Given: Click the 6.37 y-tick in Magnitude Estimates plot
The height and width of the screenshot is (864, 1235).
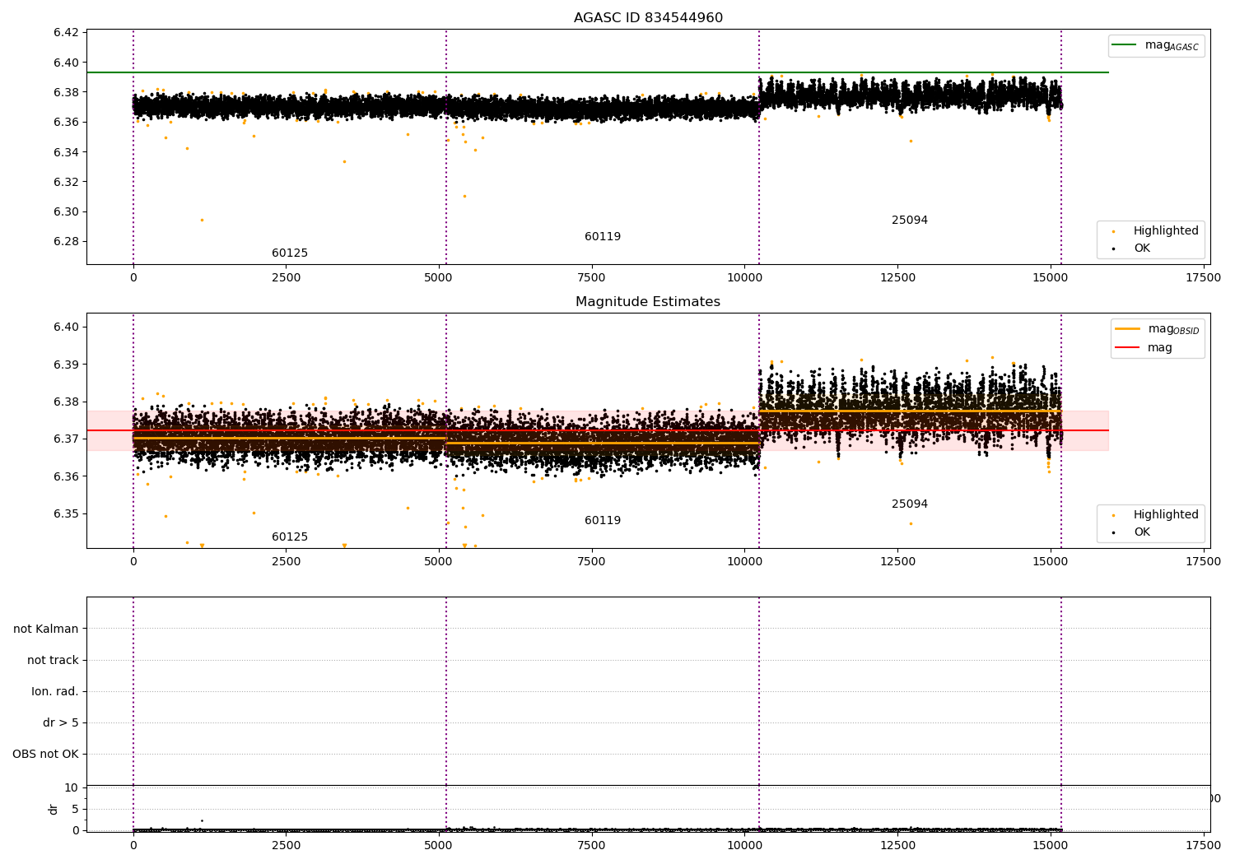Looking at the screenshot, I should tap(66, 439).
